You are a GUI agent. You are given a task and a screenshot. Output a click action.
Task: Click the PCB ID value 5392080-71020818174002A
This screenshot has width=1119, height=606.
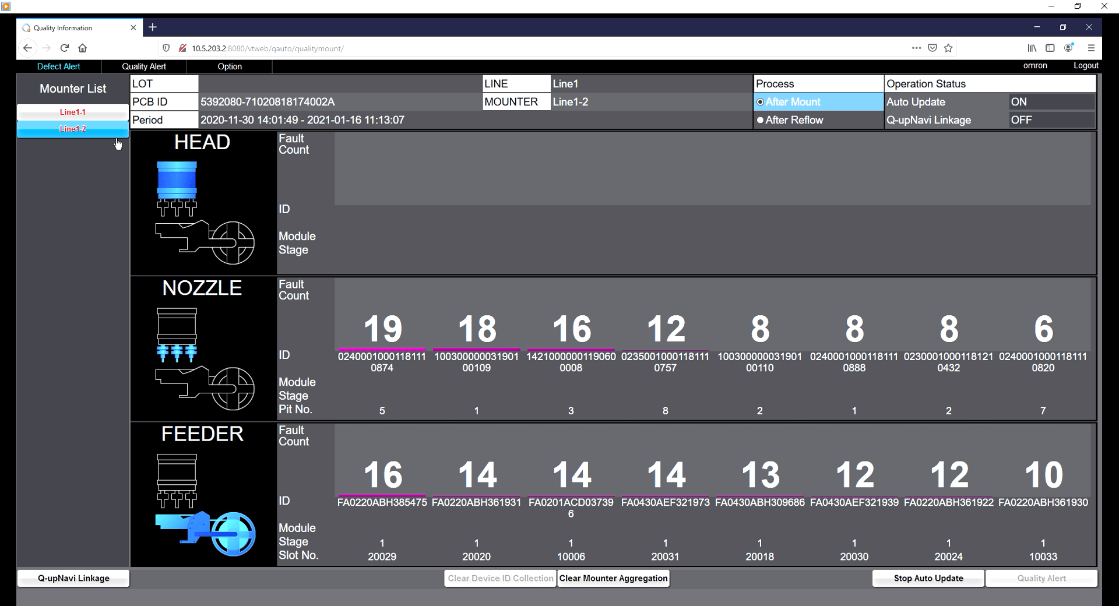[x=268, y=102]
